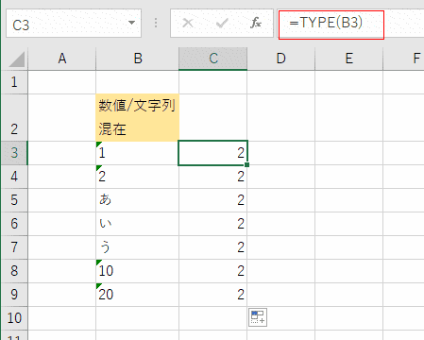Select cell C7 in the results column
This screenshot has height=340, width=424.
point(213,247)
